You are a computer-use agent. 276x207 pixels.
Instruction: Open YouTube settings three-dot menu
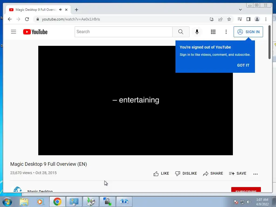coord(226,32)
